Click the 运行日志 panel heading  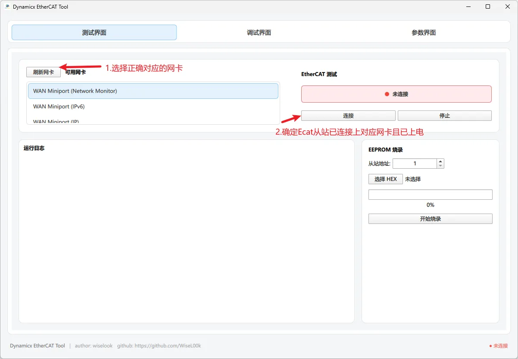click(x=34, y=148)
